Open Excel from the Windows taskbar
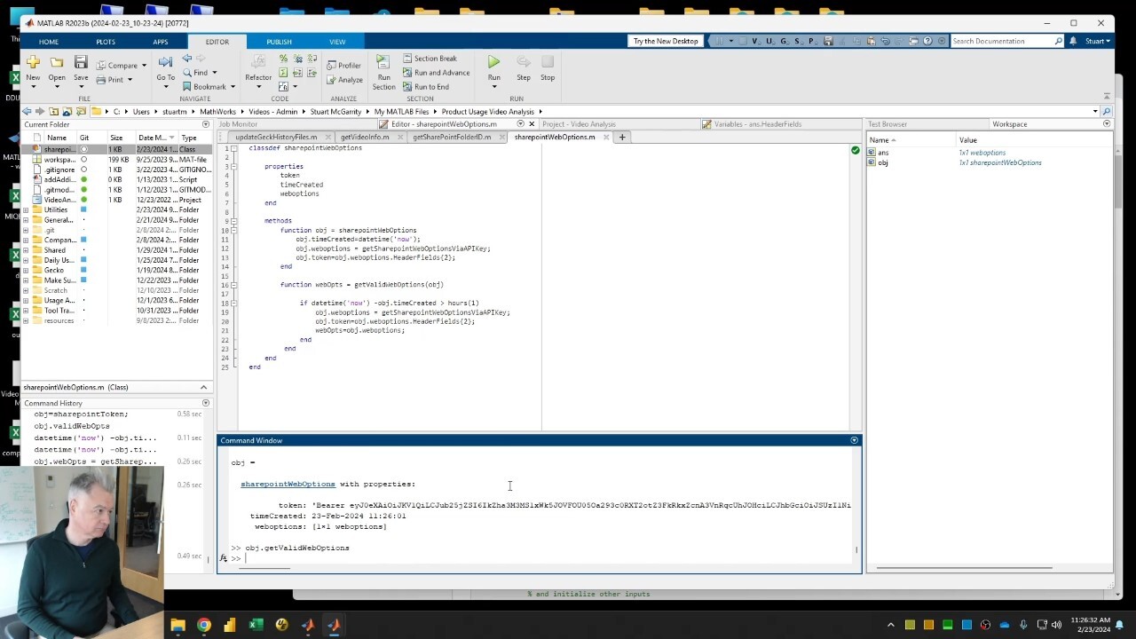The image size is (1136, 639). 256,625
